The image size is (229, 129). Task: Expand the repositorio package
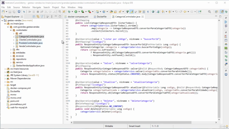(x=11, y=59)
